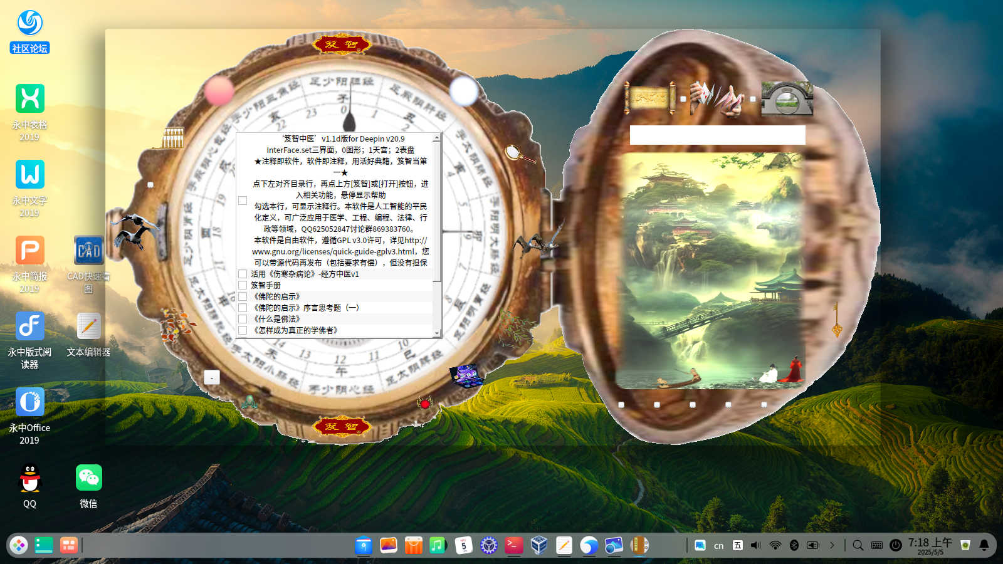
Task: Open the notification bell
Action: point(984,545)
